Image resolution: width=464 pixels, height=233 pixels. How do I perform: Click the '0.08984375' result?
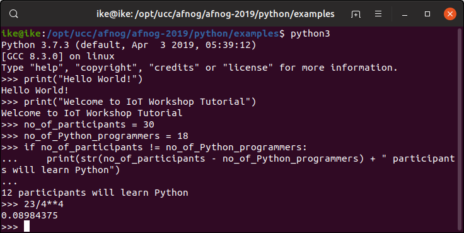point(30,215)
